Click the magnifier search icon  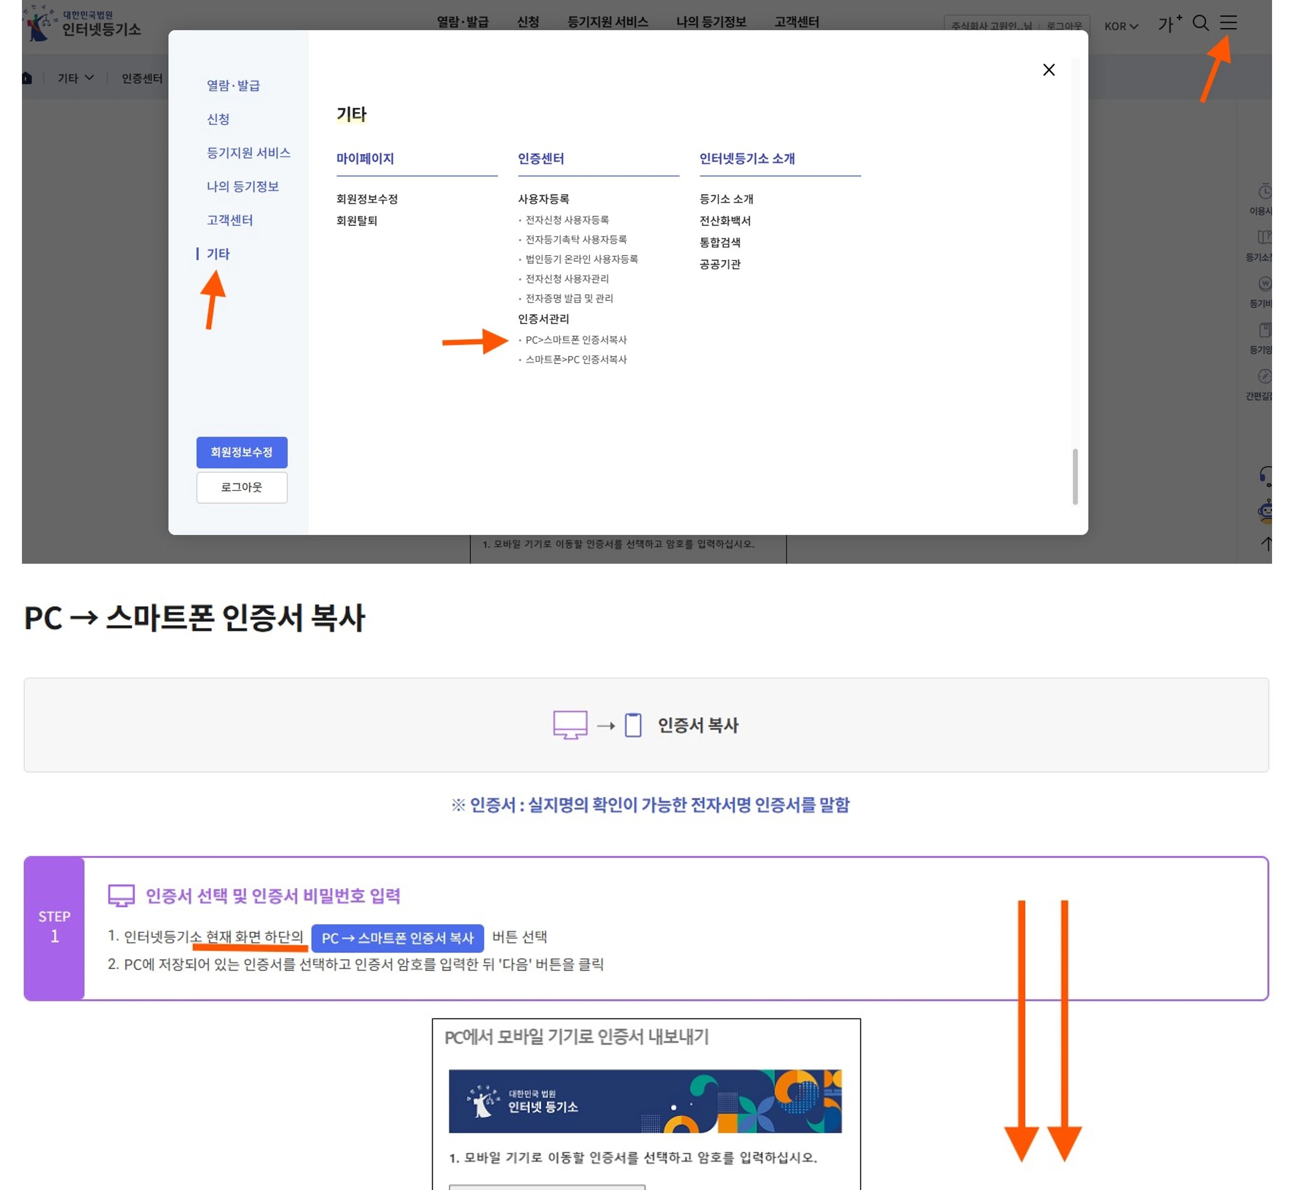tap(1200, 23)
